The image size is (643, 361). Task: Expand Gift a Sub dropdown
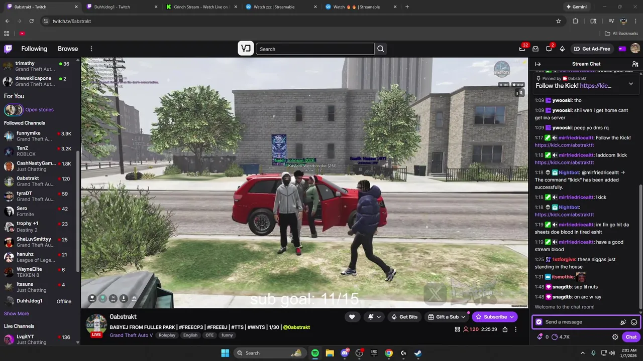click(463, 317)
